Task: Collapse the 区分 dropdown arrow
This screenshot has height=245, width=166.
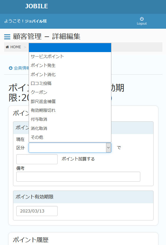Action: tap(108, 148)
